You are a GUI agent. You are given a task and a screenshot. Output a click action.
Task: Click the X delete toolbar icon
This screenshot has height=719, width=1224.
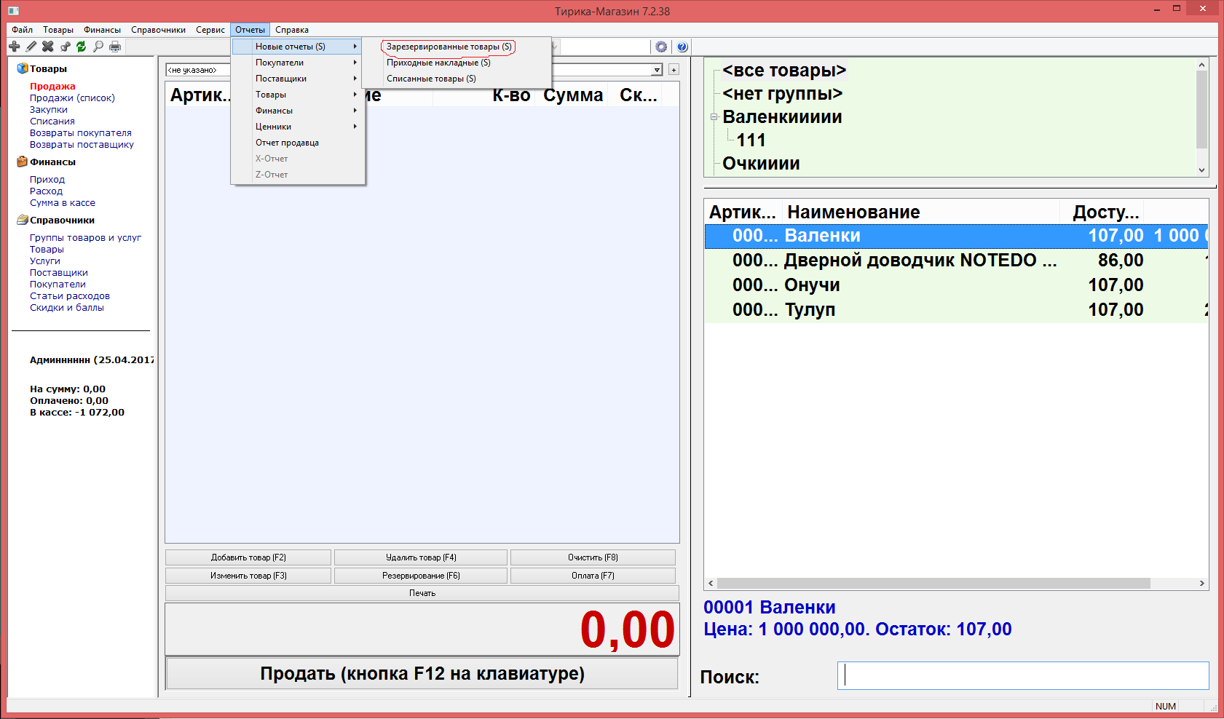click(48, 47)
